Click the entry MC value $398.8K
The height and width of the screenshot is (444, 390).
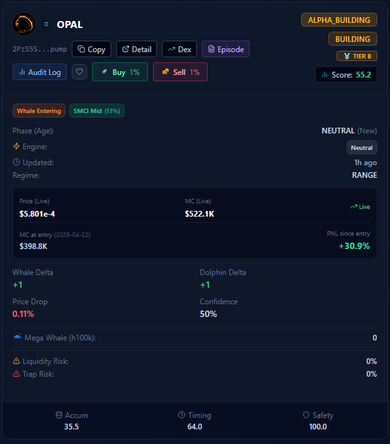click(x=33, y=246)
